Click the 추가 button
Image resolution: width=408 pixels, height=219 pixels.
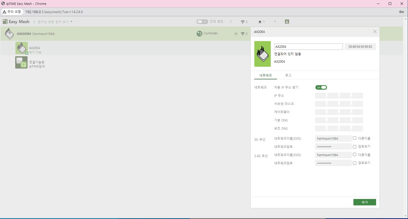point(364,202)
